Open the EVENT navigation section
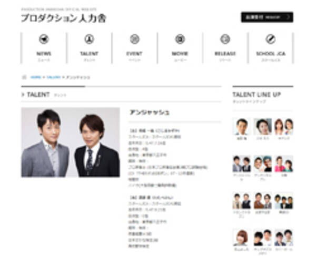 click(x=134, y=48)
